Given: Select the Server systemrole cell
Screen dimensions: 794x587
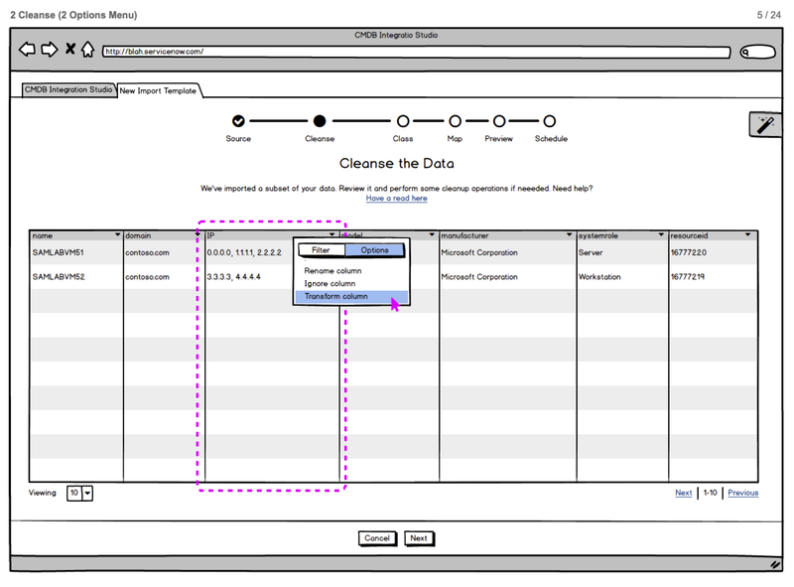Looking at the screenshot, I should pos(591,252).
